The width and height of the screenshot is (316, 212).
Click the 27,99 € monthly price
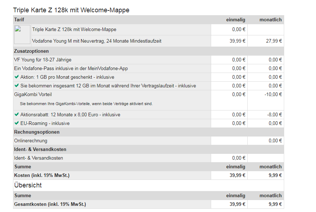274,41
